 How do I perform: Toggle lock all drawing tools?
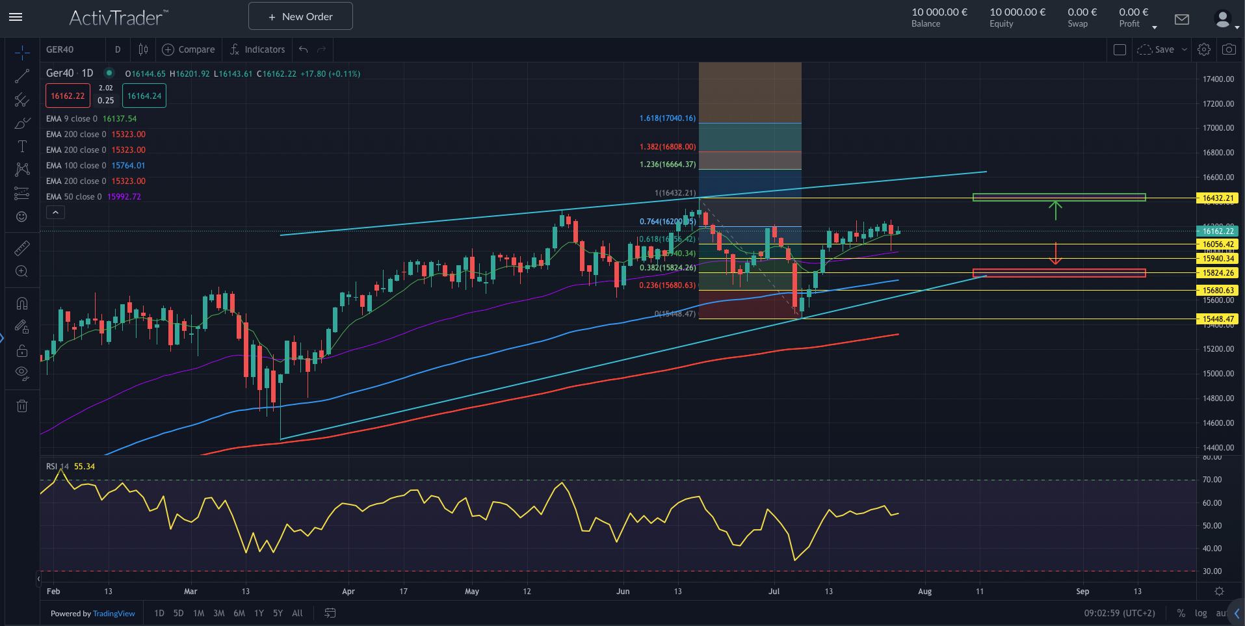point(22,350)
